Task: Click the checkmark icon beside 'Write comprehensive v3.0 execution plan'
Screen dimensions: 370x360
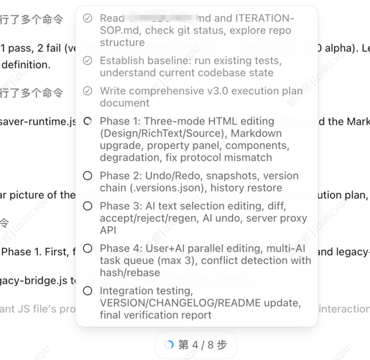Action: [x=88, y=91]
